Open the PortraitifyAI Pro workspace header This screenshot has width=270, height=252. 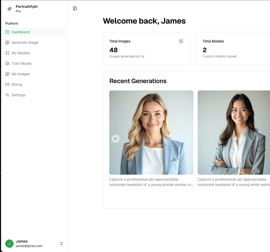tap(26, 9)
